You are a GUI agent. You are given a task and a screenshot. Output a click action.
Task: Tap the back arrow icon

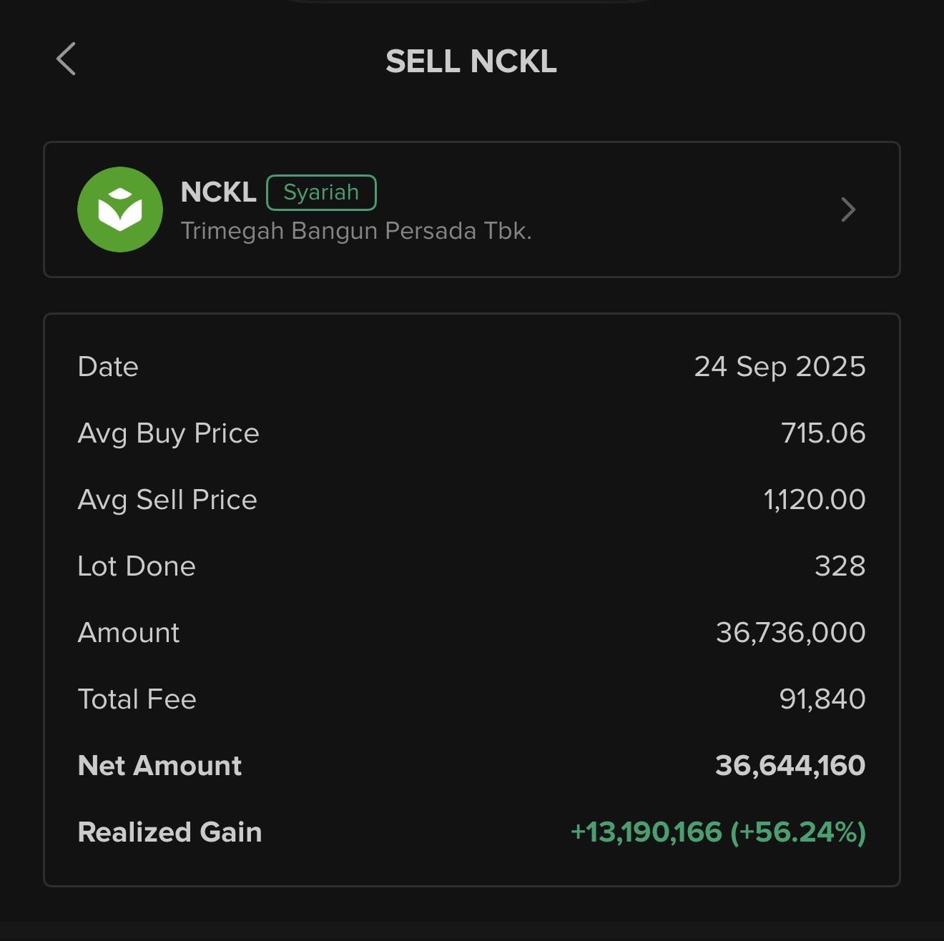66,59
